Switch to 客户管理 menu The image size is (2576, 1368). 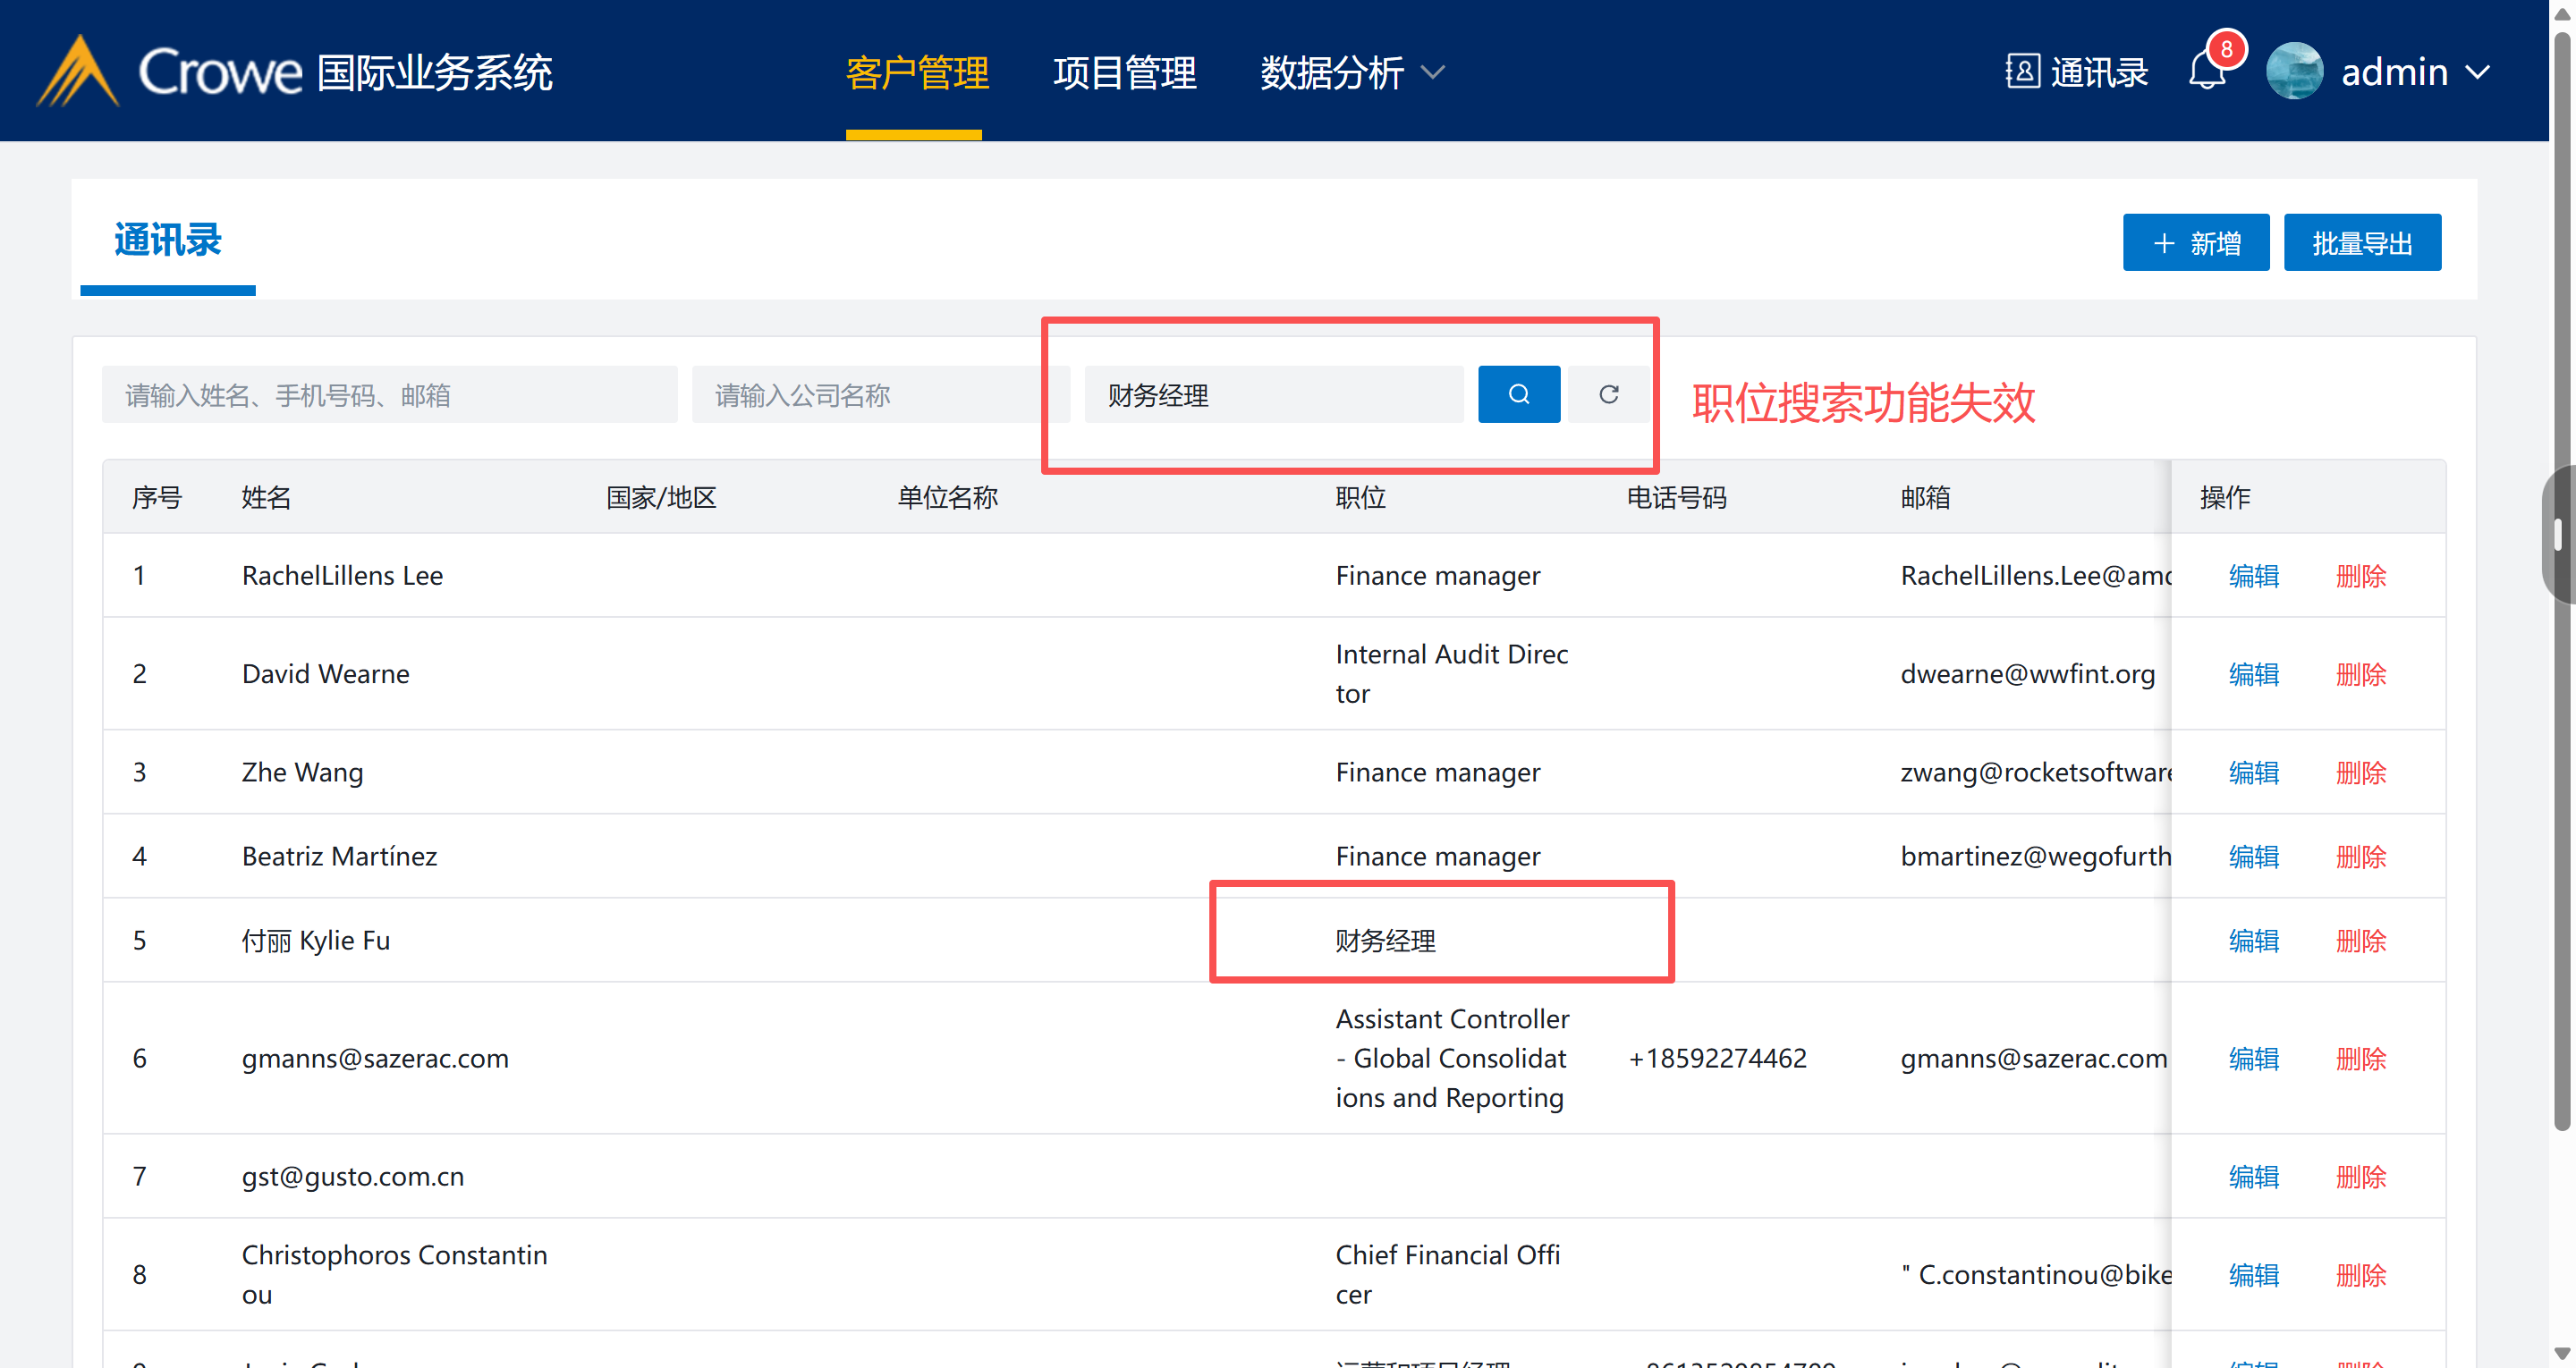(x=916, y=72)
